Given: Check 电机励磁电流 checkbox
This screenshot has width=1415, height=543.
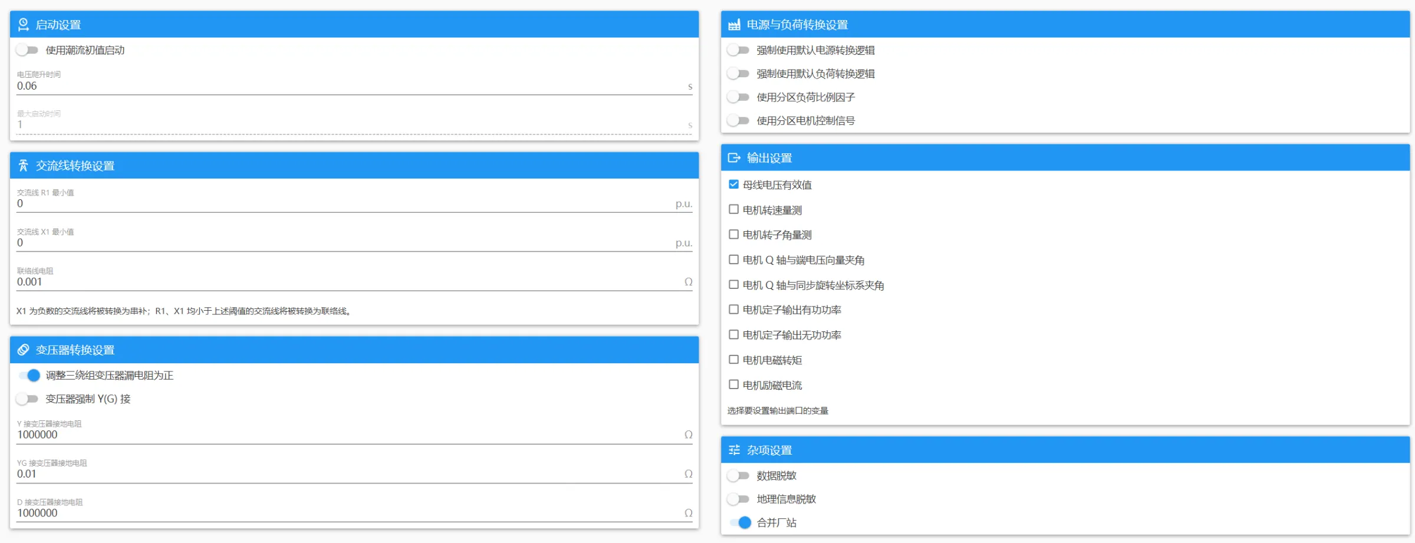Looking at the screenshot, I should (733, 385).
